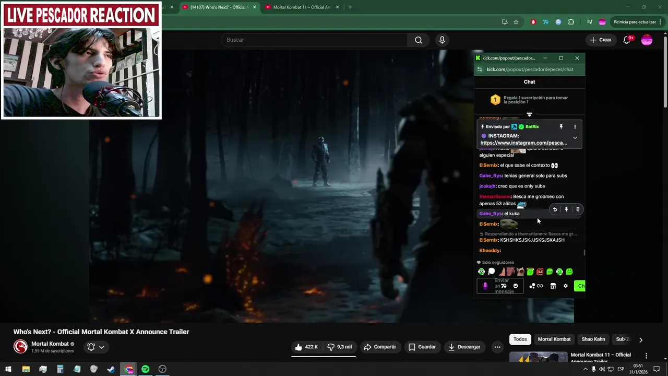This screenshot has height=376, width=668.
Task: Click install app icon in address bar
Action: 504,22
